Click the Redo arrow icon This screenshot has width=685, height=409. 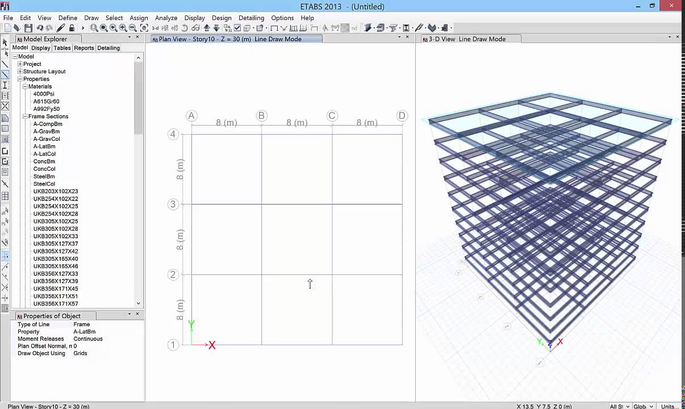pos(49,28)
